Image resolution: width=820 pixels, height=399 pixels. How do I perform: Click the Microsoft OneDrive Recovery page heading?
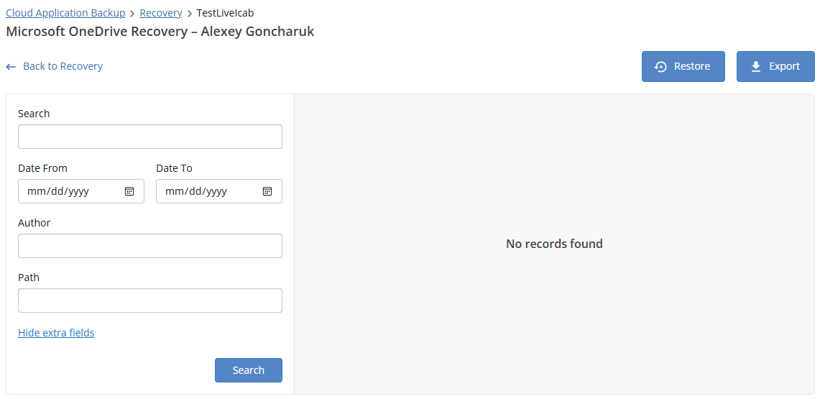click(x=160, y=32)
